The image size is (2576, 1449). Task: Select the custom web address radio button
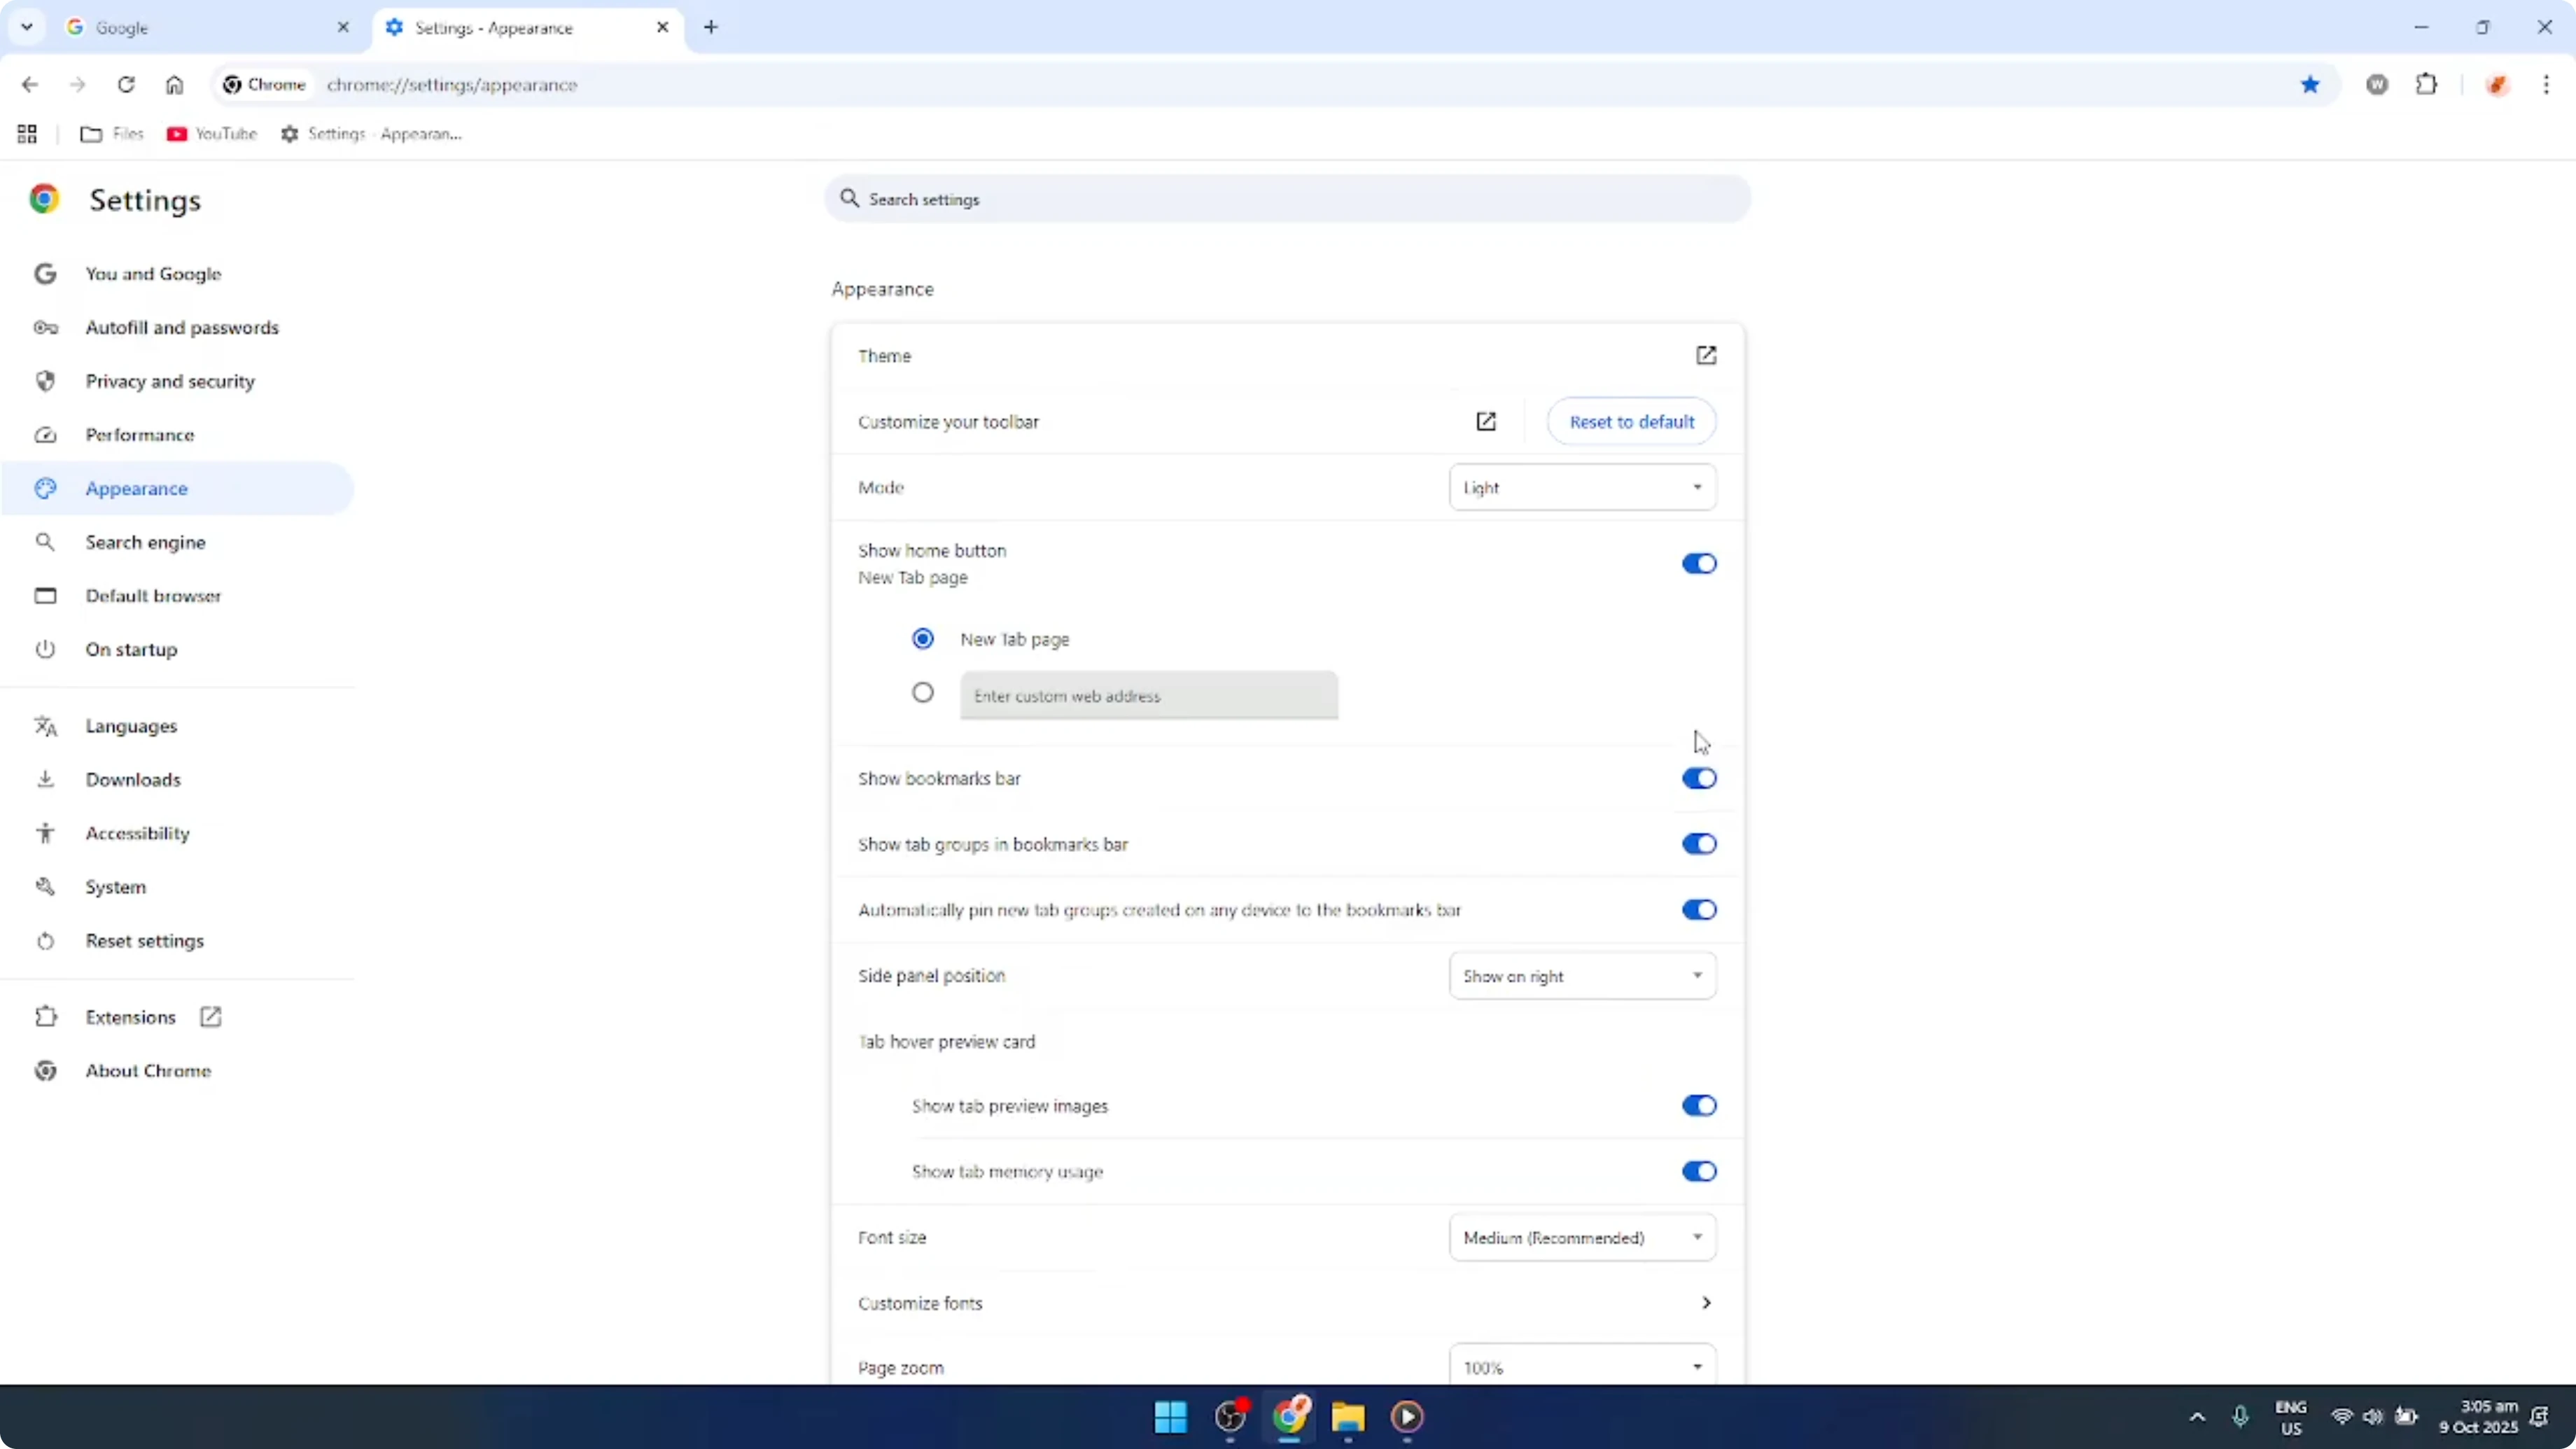click(x=923, y=693)
